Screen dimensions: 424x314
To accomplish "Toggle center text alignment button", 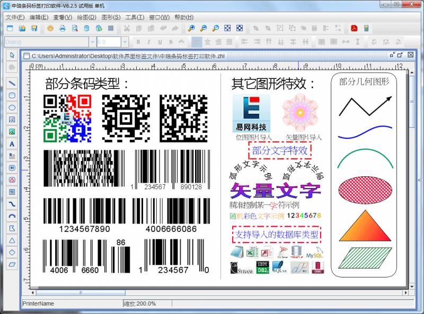I will [x=207, y=42].
